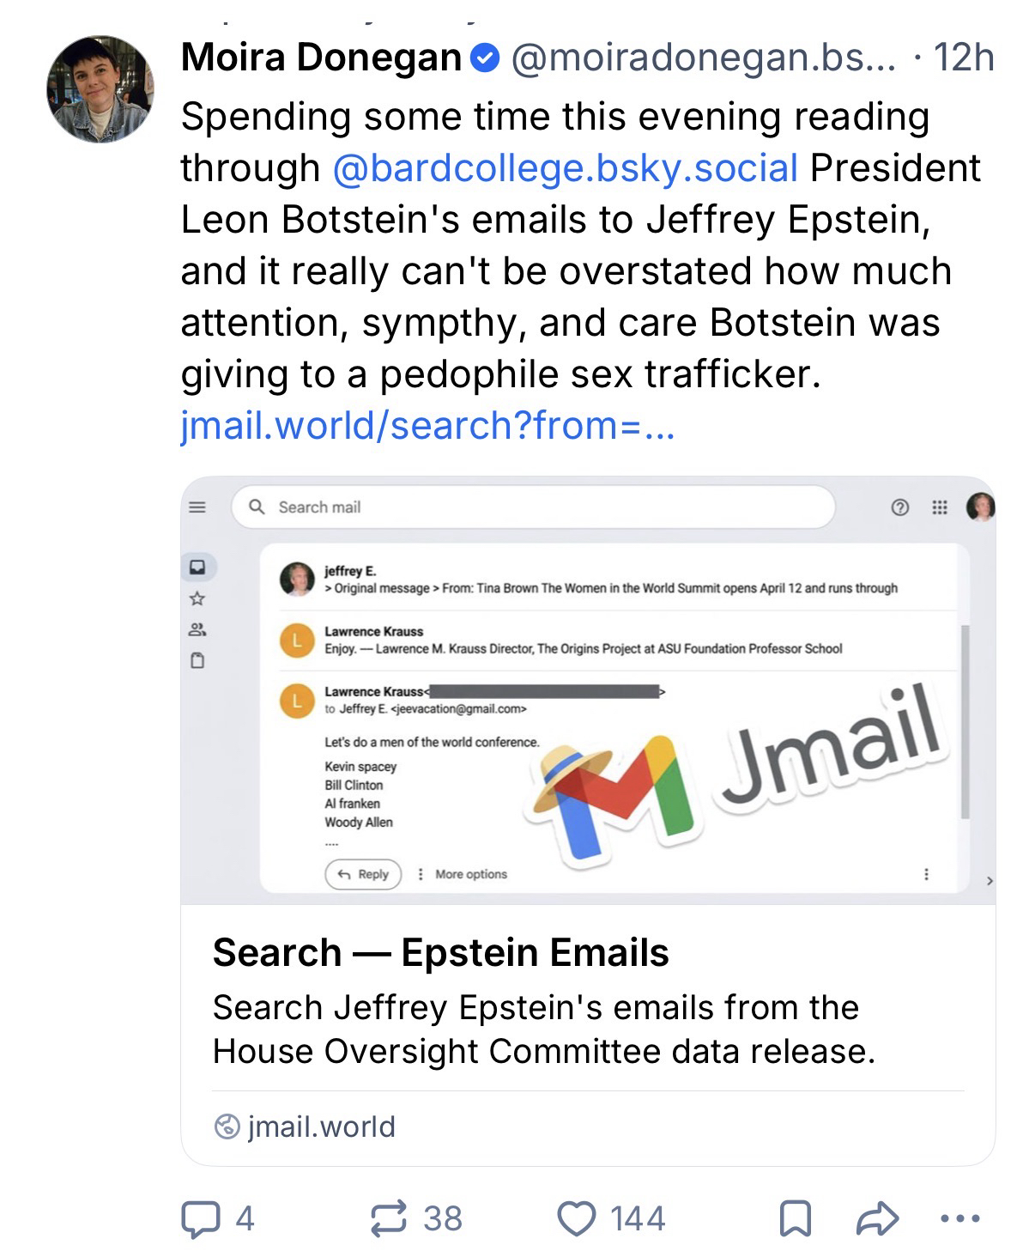Open the three-dot more options menu
Image resolution: width=1035 pixels, height=1251 pixels.
(959, 1218)
